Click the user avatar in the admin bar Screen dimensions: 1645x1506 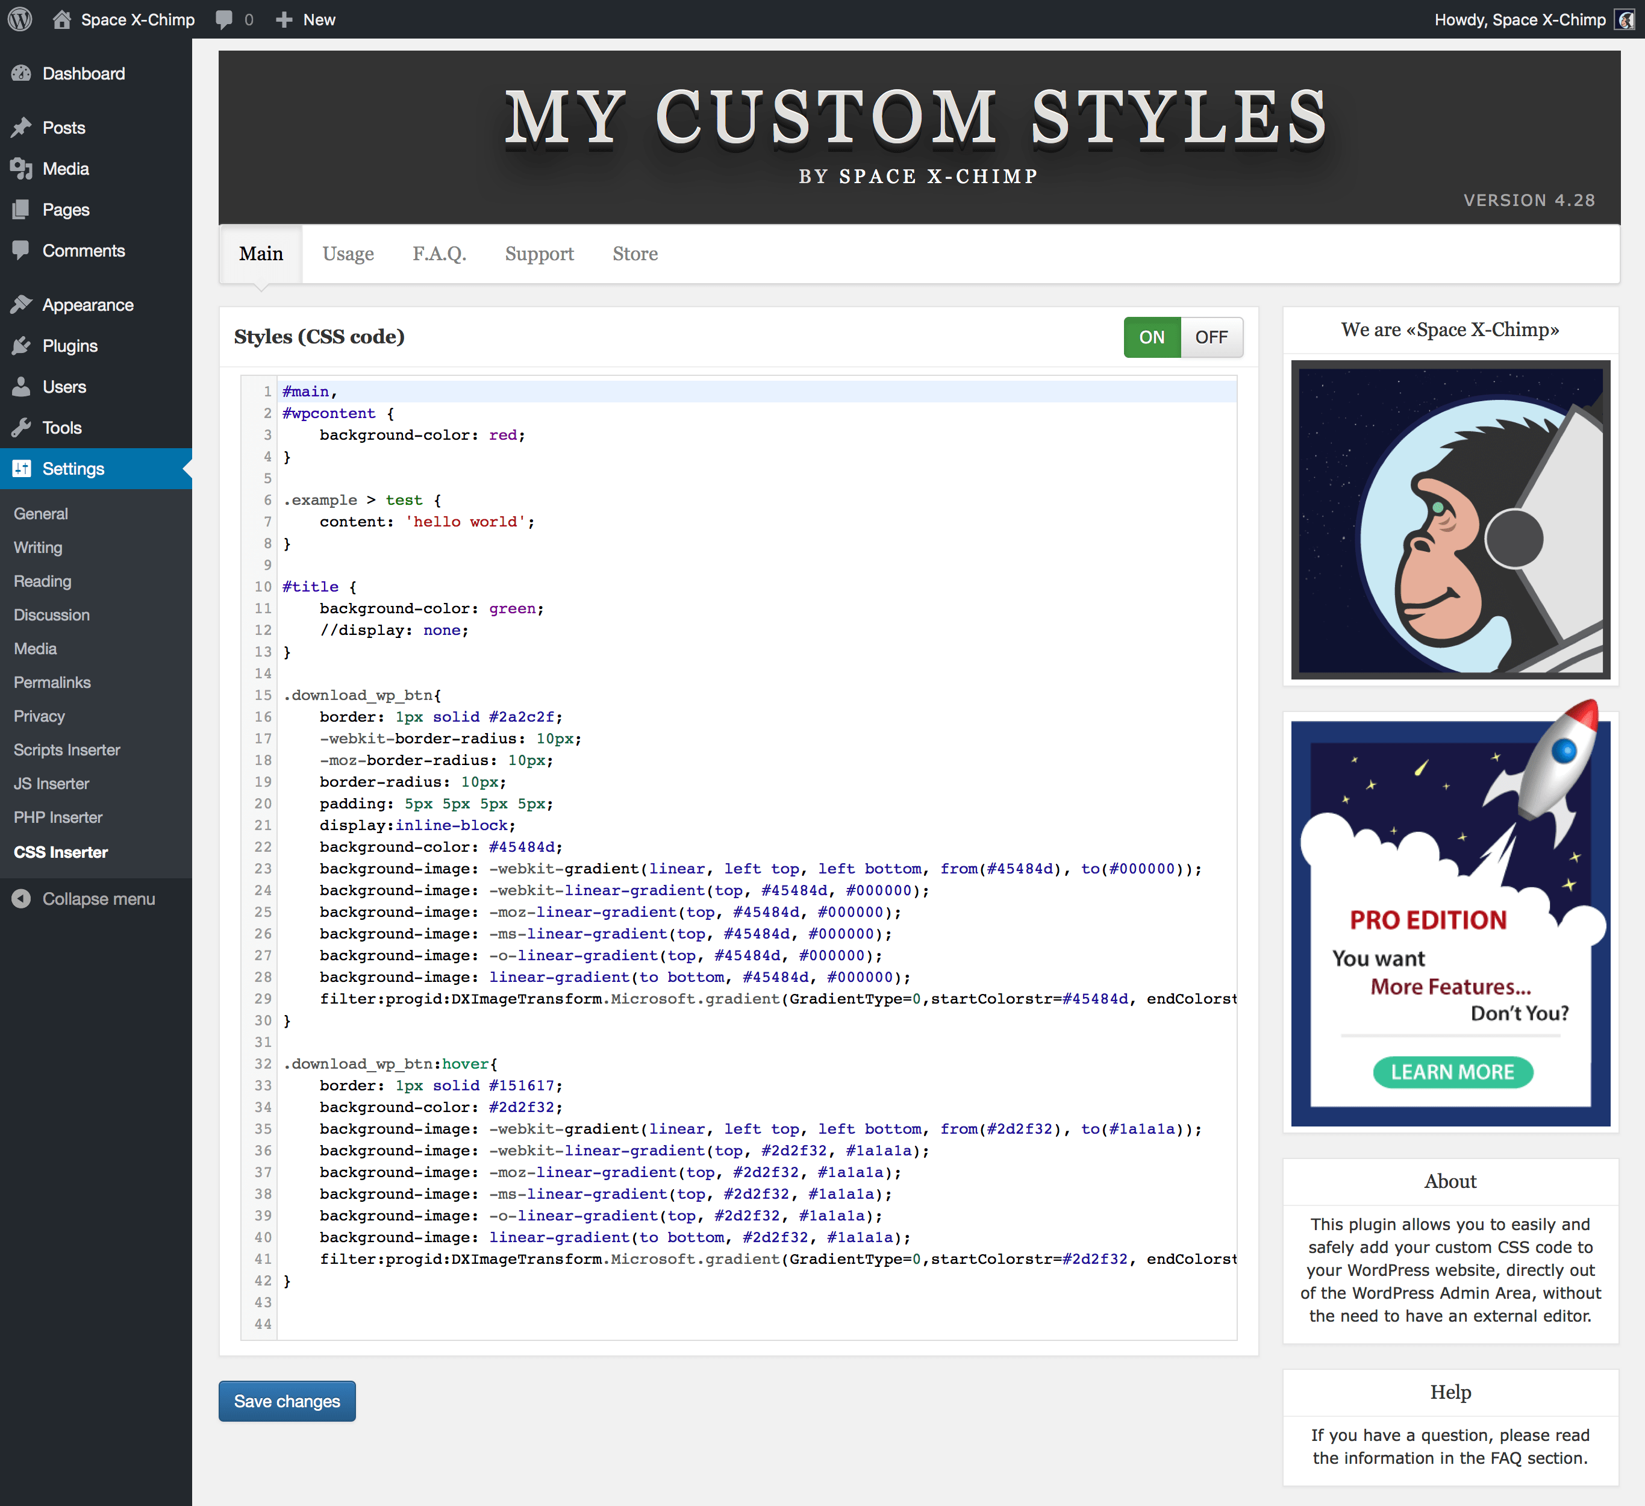(1625, 20)
